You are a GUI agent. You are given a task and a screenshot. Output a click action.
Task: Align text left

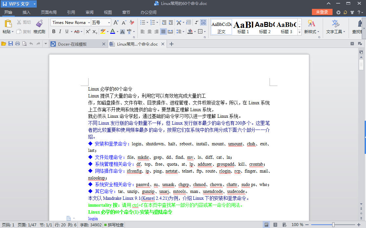click(x=143, y=31)
